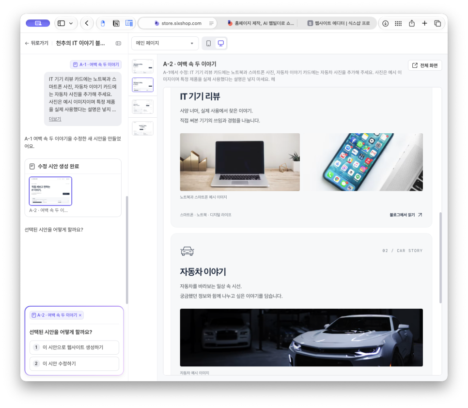Click the 천추의 IT 이야기 project title
The width and height of the screenshot is (468, 408).
80,43
